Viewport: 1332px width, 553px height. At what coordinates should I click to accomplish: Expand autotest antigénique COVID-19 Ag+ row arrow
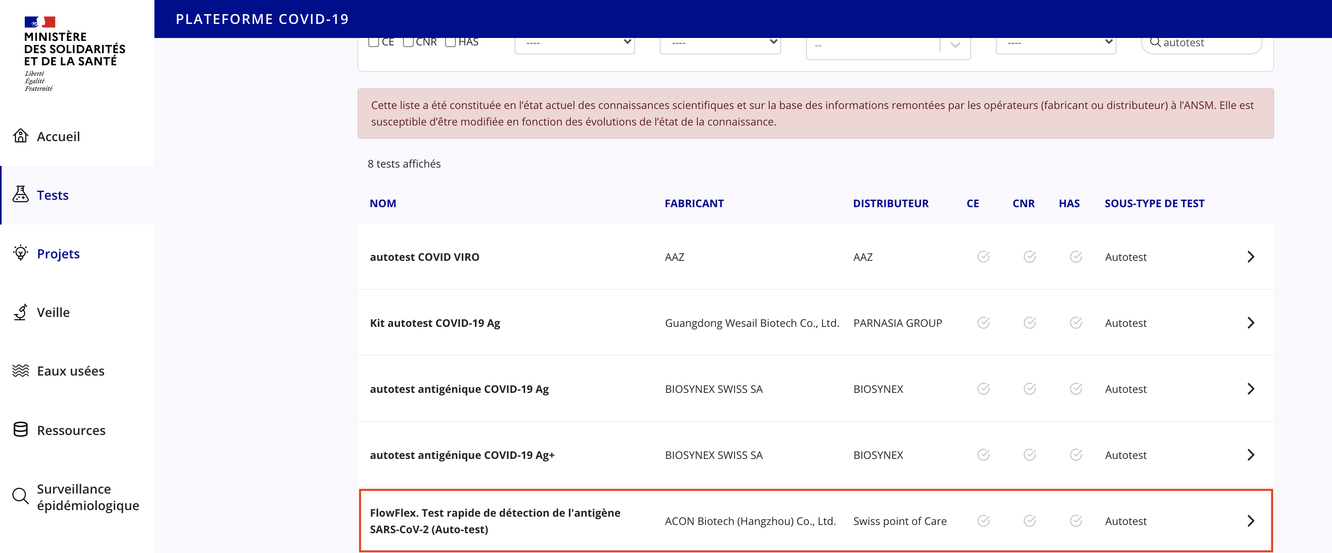[x=1251, y=455]
